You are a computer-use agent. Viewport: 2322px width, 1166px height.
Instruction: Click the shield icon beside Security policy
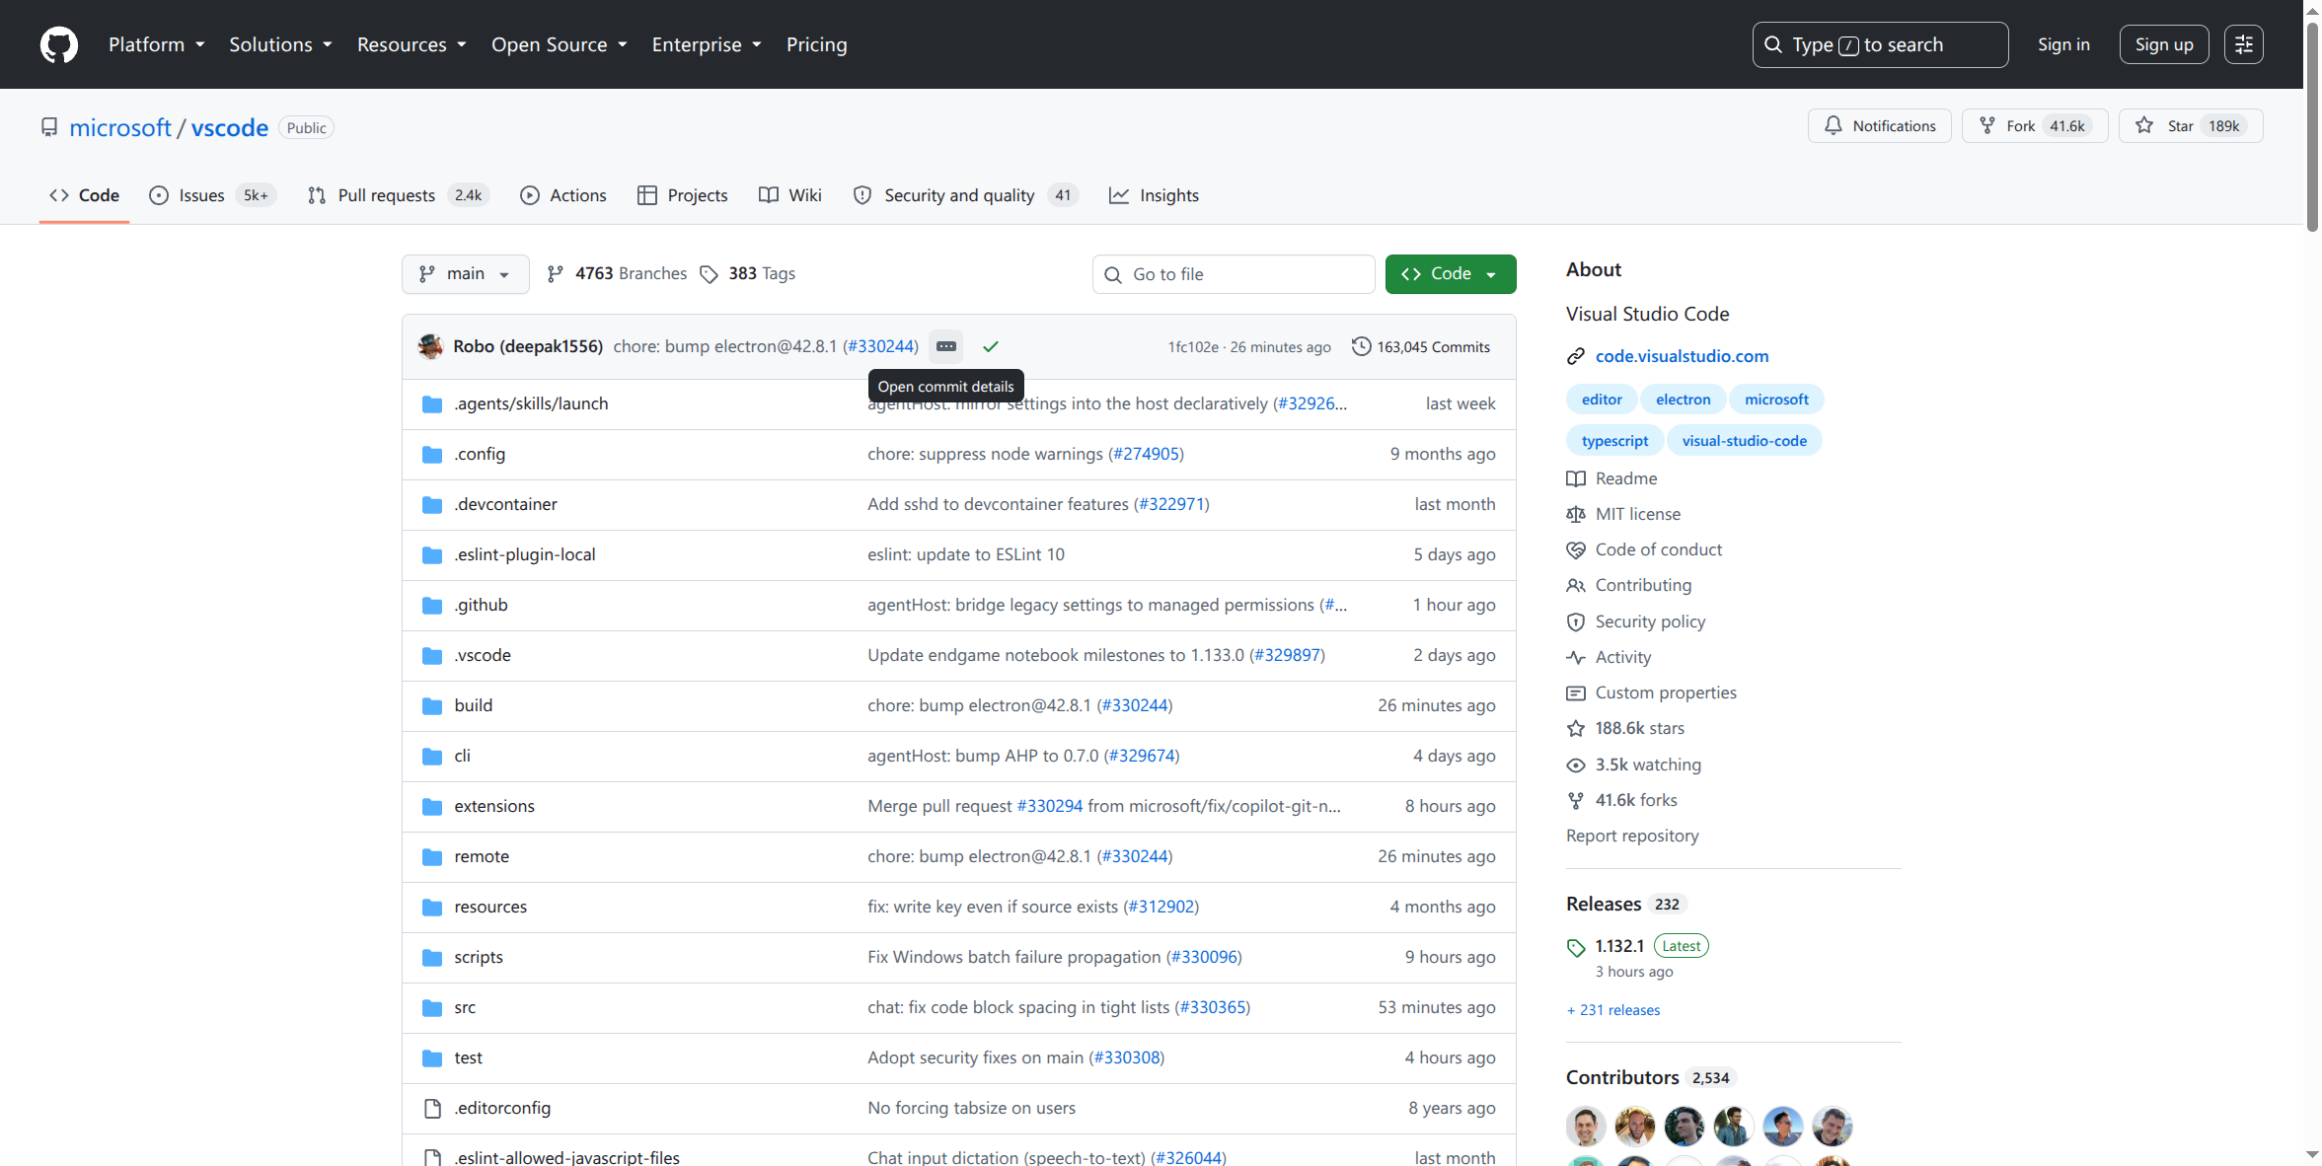[x=1576, y=621]
